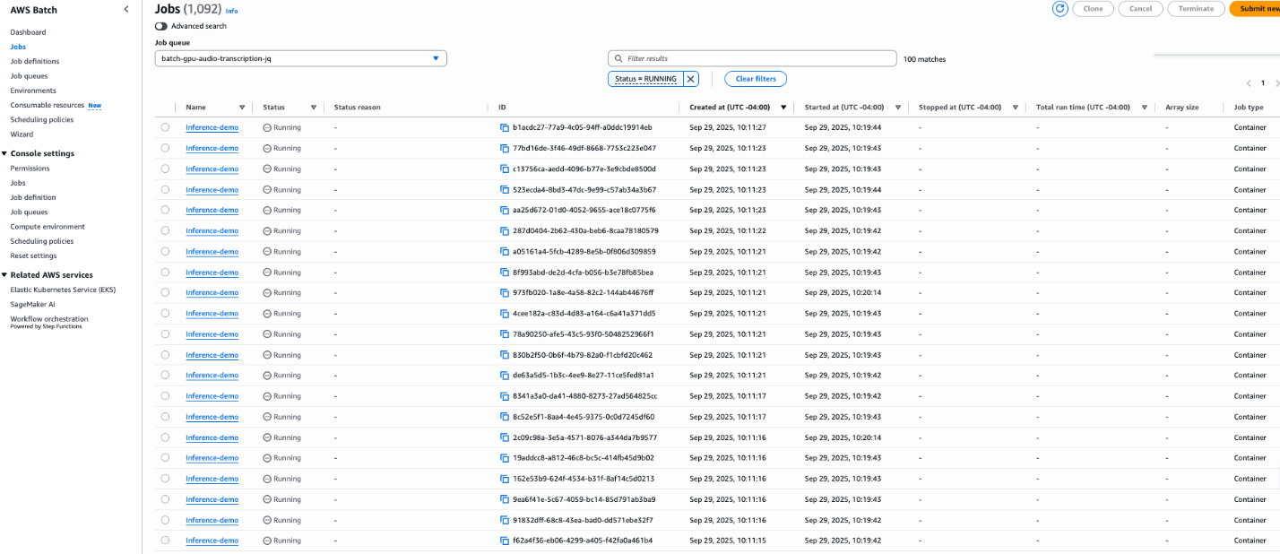The image size is (1280, 554).
Task: Click the previous page arrow
Action: pyautogui.click(x=1248, y=82)
